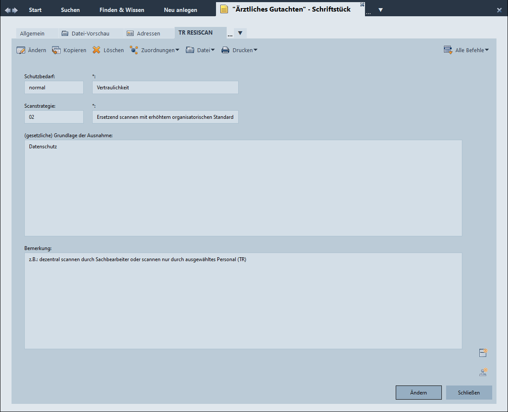Open the Drucken dropdown menu
The height and width of the screenshot is (412, 508).
(x=239, y=50)
